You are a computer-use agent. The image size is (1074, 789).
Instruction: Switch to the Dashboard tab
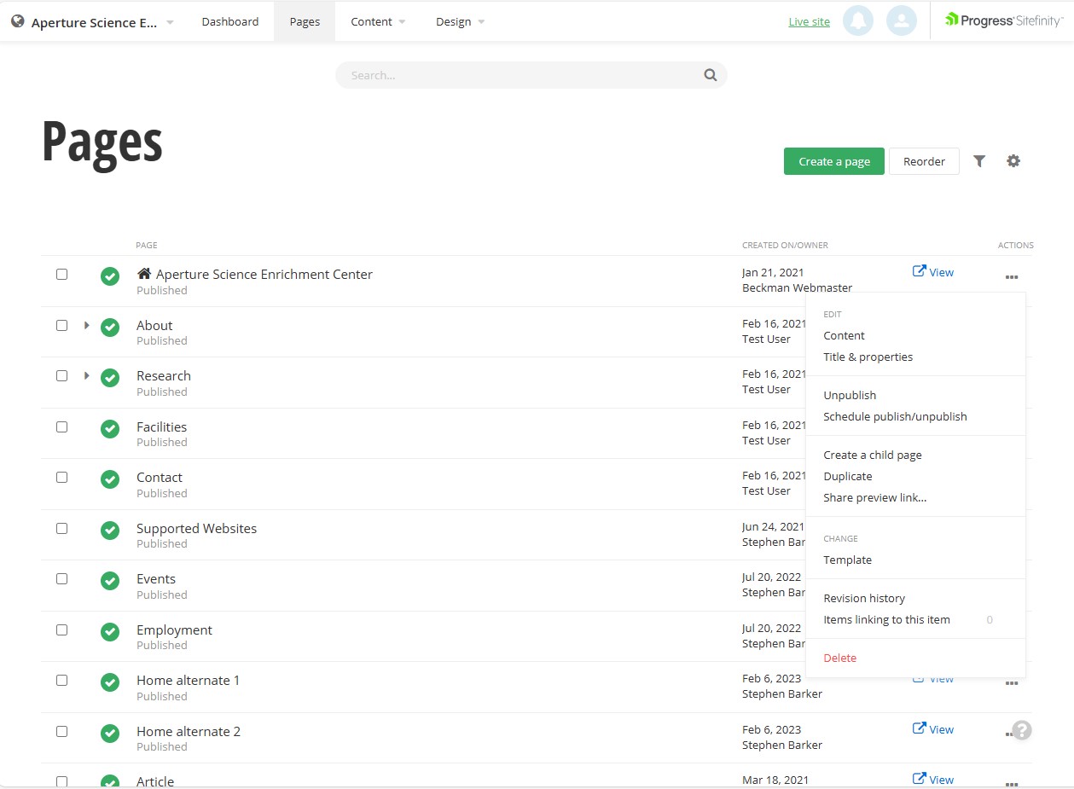click(x=229, y=21)
